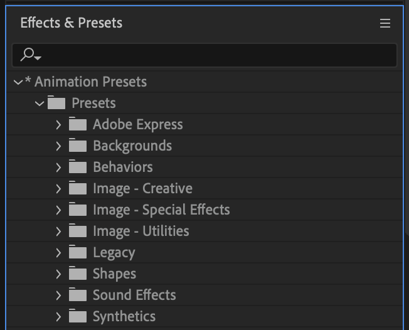Viewport: 409px width, 330px height.
Task: Click the Behaviors folder icon
Action: 78,167
